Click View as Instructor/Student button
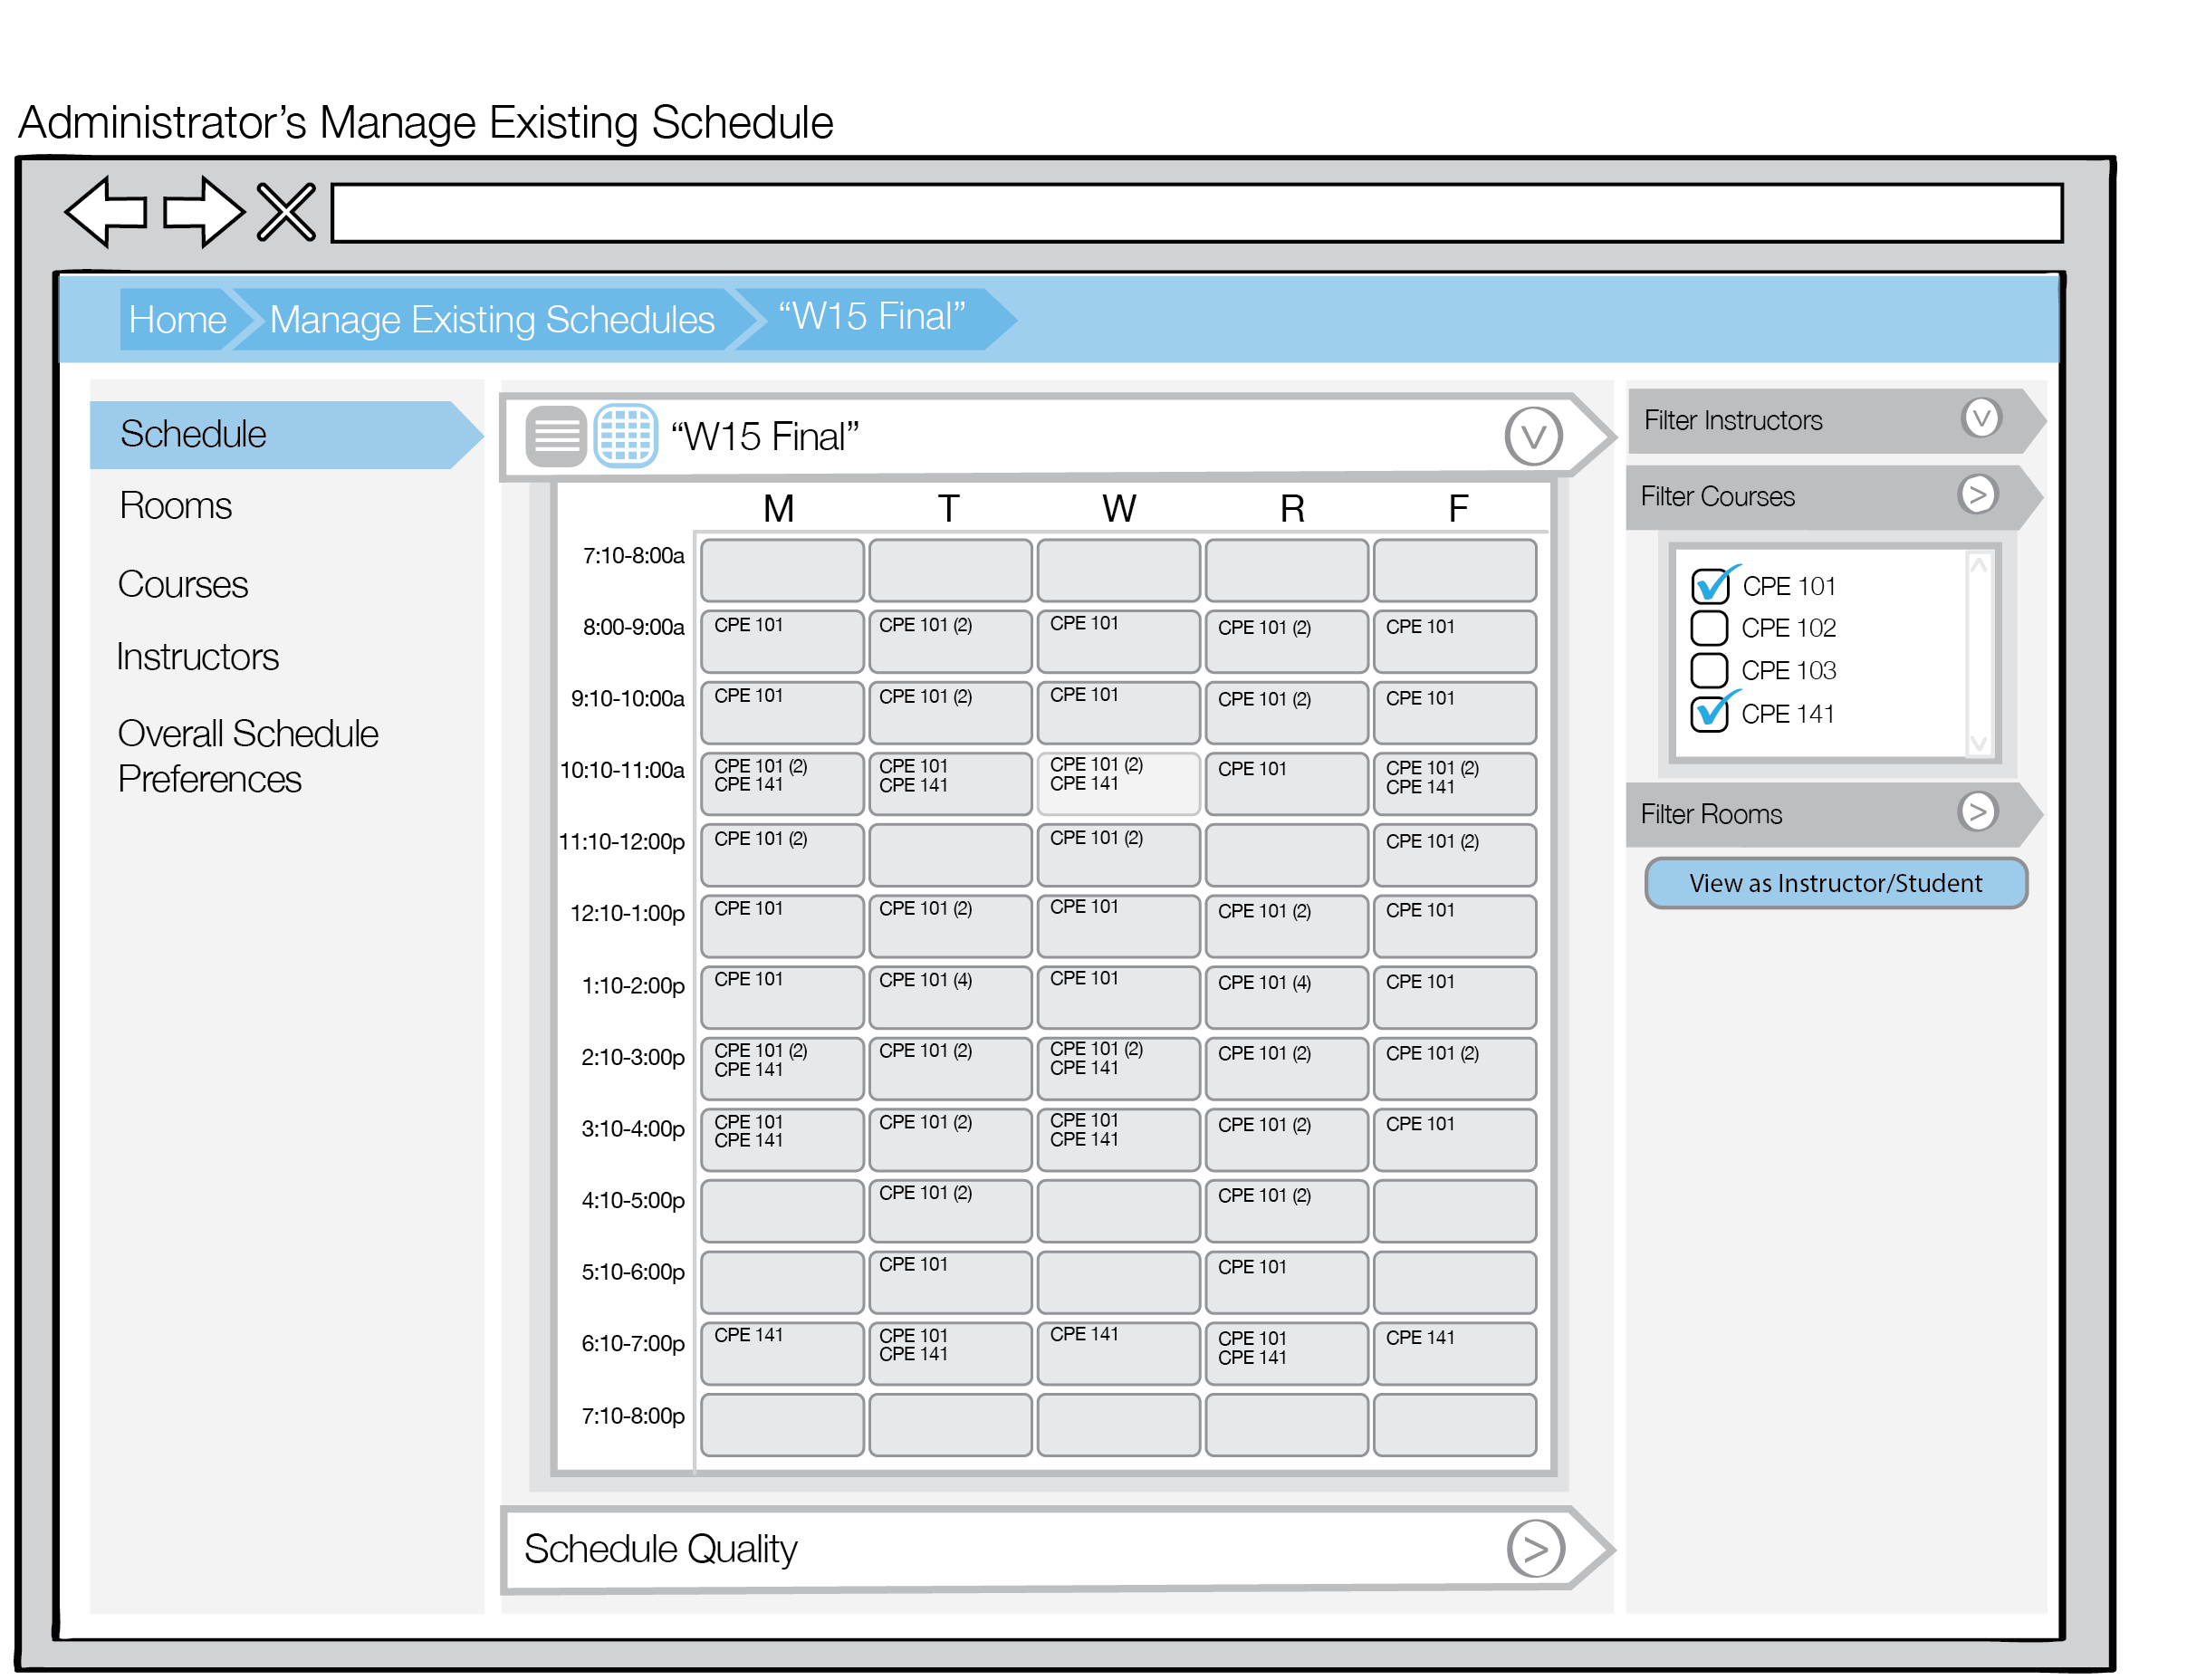This screenshot has height=1680, width=2206. 1836,883
